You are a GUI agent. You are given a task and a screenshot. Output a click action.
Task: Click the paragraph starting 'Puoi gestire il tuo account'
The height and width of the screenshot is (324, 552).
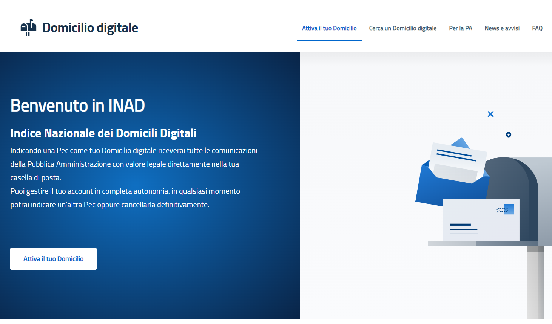[x=125, y=198]
